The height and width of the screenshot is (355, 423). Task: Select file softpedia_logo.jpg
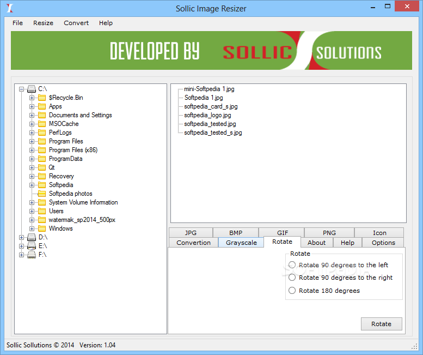click(x=207, y=115)
